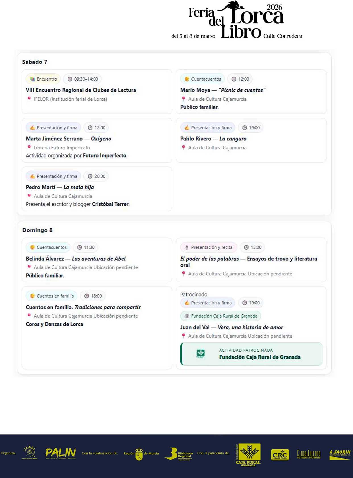Open VIII Encuentro Regional de Clubes de Lectura
The height and width of the screenshot is (478, 353).
[81, 90]
